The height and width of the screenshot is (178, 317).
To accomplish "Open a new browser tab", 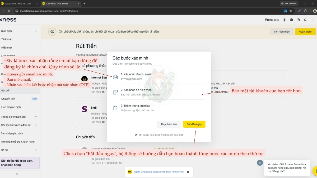I will tap(84, 3).
